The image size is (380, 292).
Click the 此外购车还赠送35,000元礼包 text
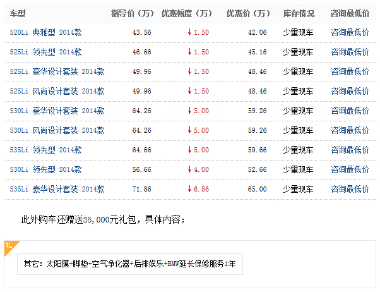tap(79, 220)
